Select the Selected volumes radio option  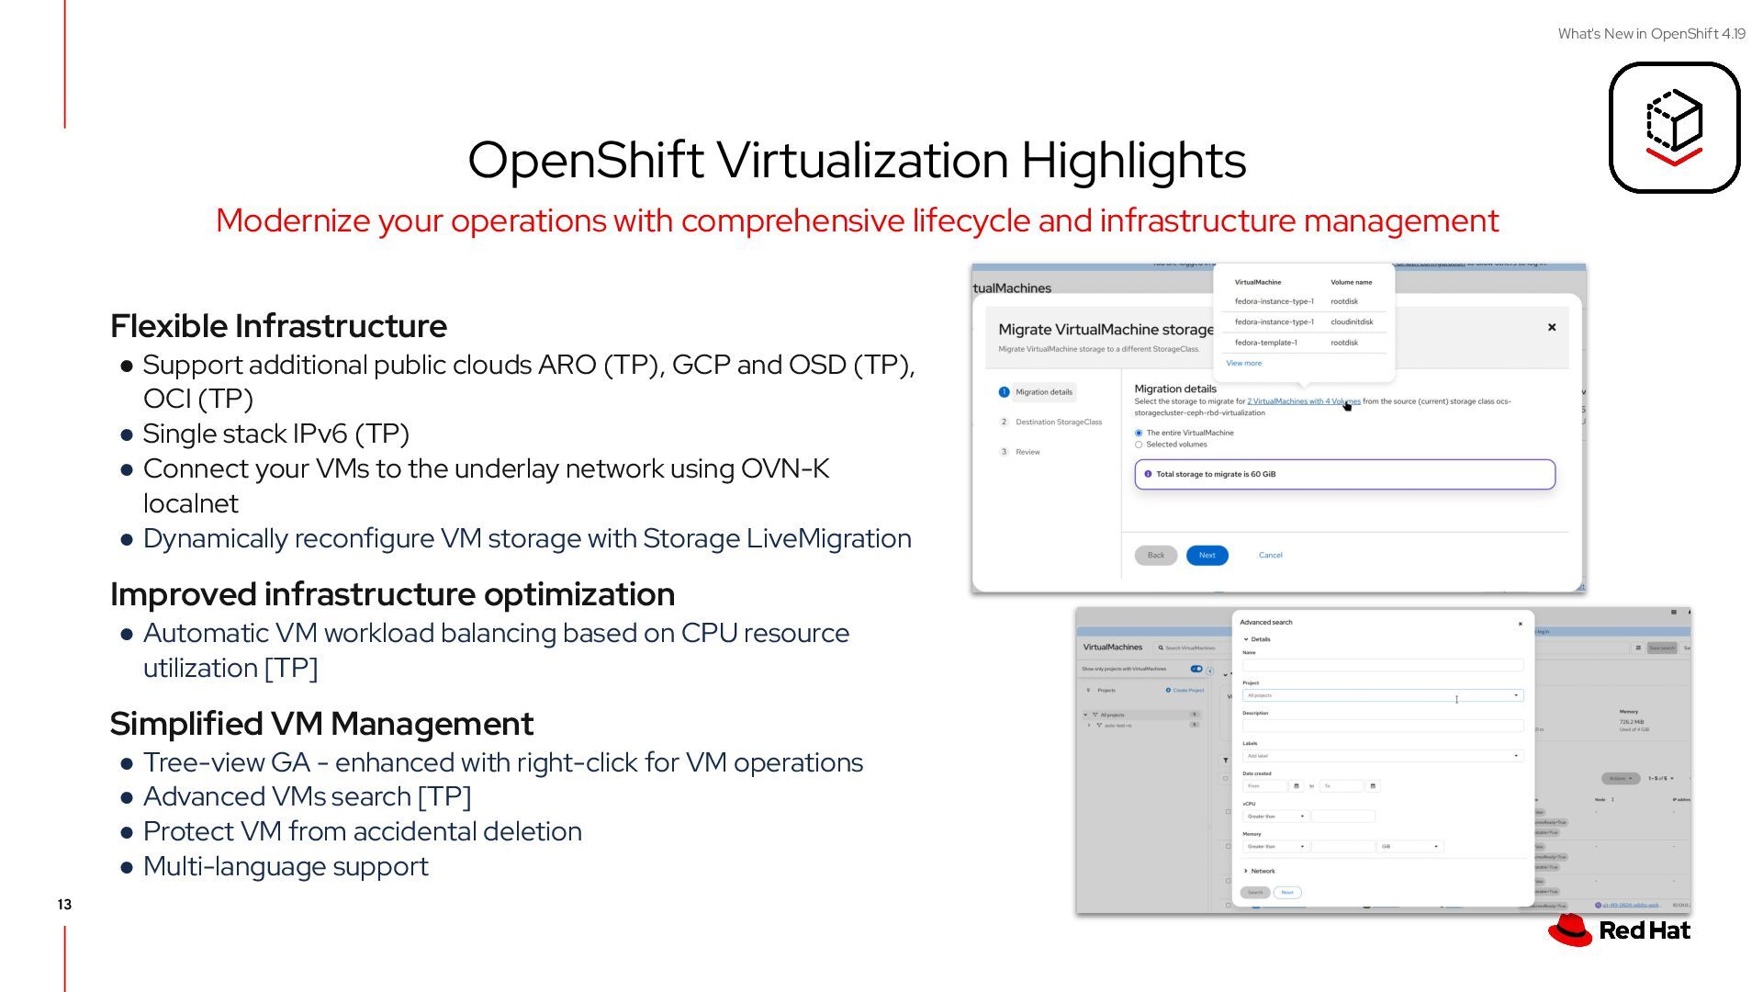coord(1139,445)
